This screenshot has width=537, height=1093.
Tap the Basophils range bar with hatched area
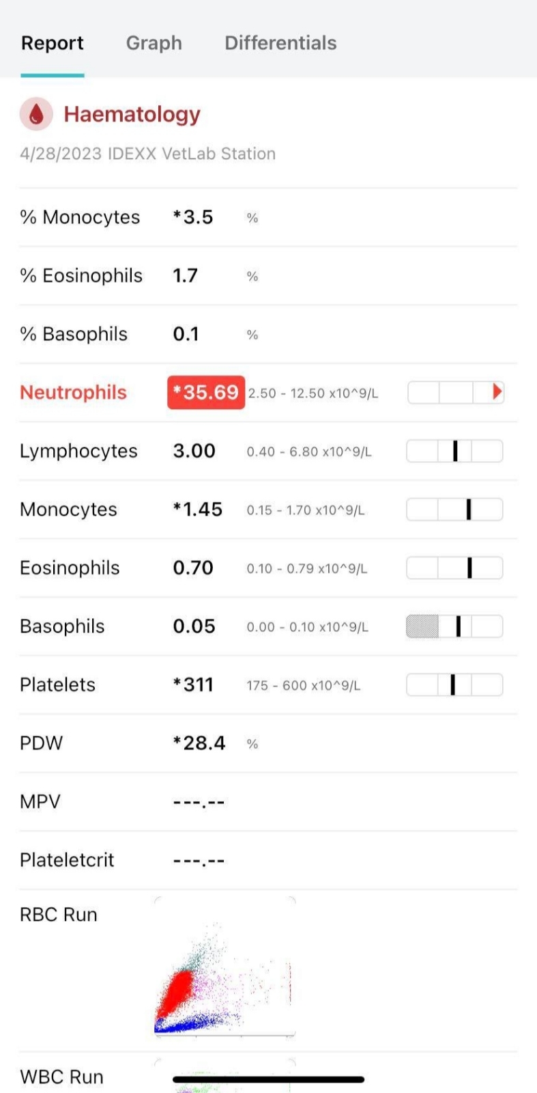(x=454, y=626)
